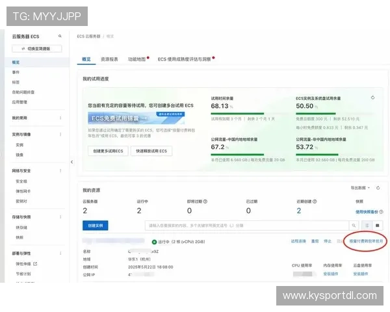Open 标签 in the sidebar
The image size is (390, 312).
(16, 82)
